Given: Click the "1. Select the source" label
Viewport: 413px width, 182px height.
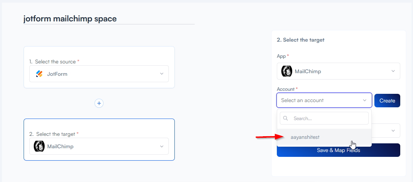Looking at the screenshot, I should [x=54, y=62].
